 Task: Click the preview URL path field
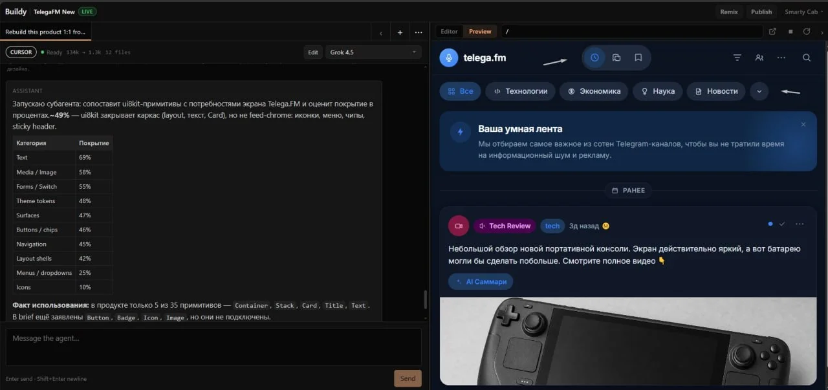coord(631,31)
